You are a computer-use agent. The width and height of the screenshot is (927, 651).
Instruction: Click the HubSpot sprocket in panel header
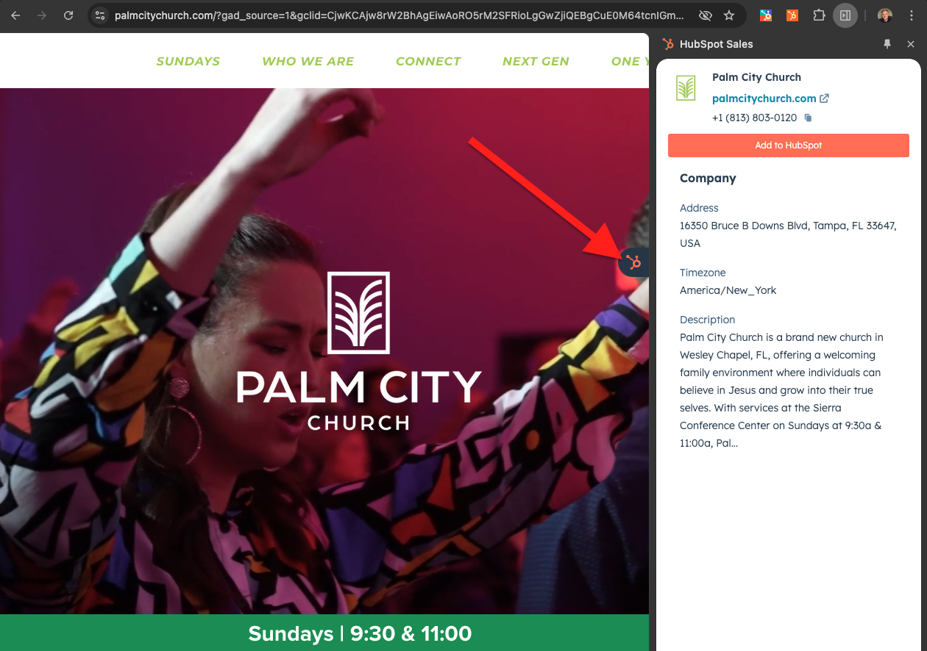click(x=668, y=44)
